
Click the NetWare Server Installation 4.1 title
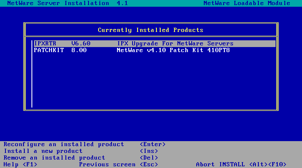click(68, 3)
